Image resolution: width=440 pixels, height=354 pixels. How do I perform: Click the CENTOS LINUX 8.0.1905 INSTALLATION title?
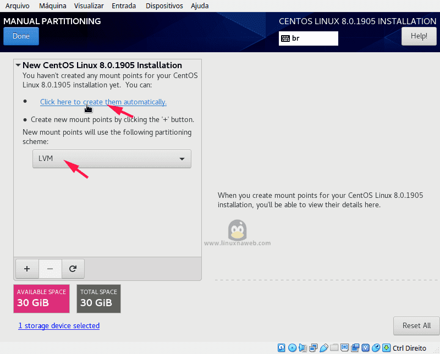358,21
